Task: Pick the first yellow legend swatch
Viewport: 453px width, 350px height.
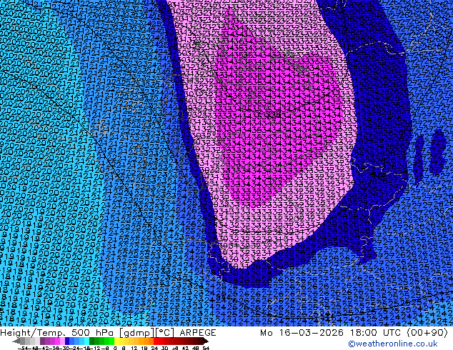Action: tap(116, 341)
